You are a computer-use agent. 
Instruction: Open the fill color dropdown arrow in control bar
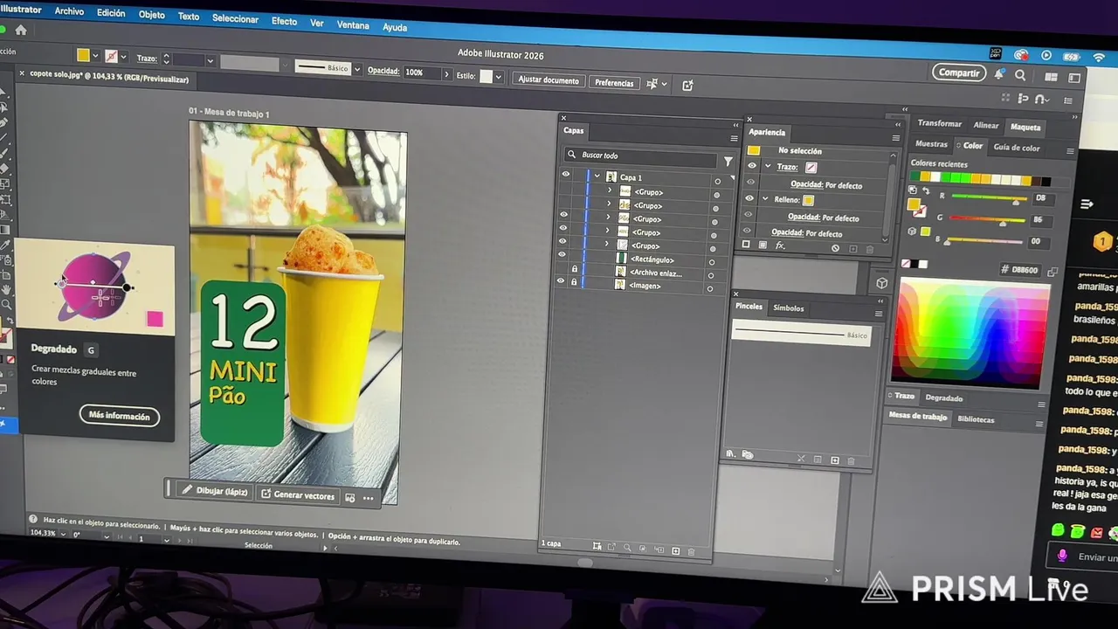tap(95, 56)
